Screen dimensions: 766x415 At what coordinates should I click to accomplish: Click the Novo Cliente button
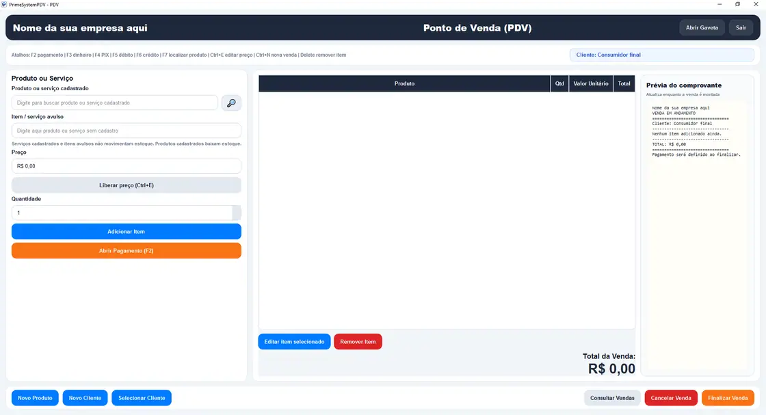pos(85,398)
